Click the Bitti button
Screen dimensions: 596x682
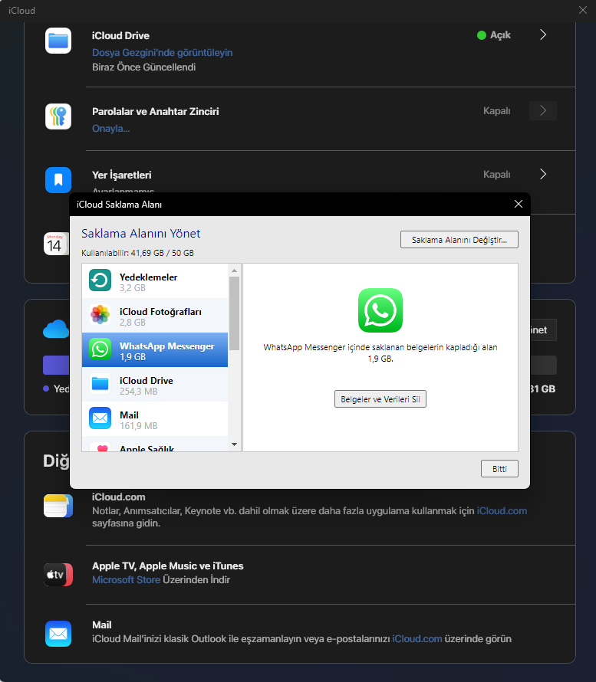[x=499, y=468]
